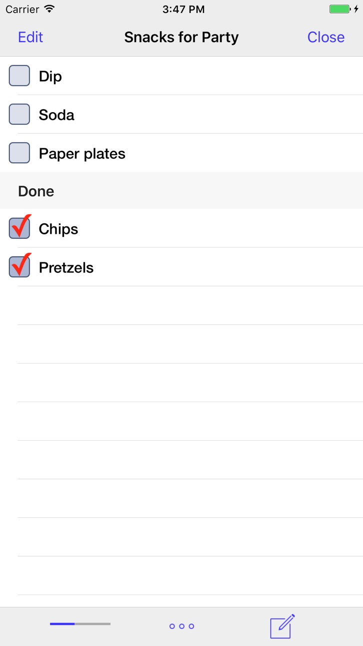Check the Dip checkbox
The image size is (363, 646).
19,76
